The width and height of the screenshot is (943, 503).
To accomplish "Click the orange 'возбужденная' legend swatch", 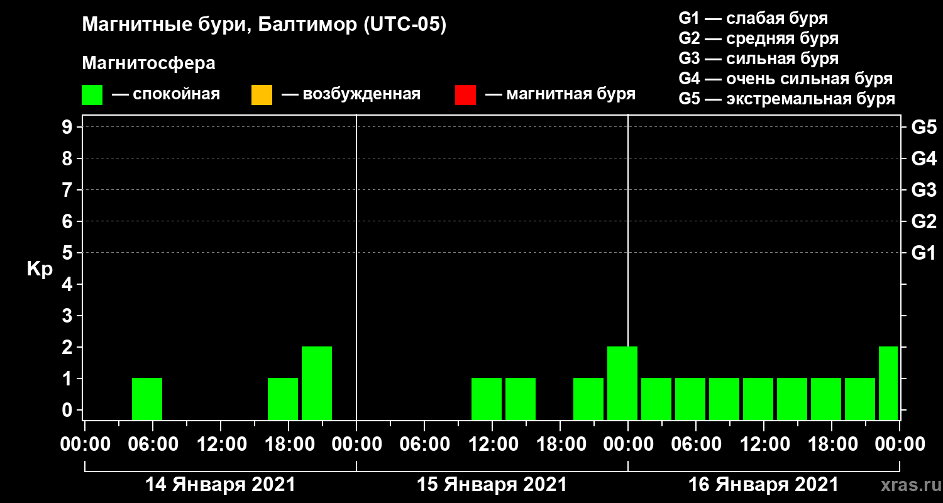I will [x=262, y=95].
